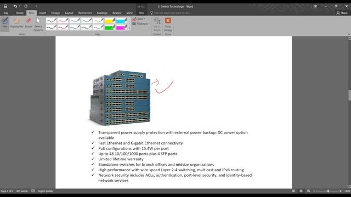The width and height of the screenshot is (351, 197).
Task: Open the pen Thickness dropdown
Action: coord(141,24)
